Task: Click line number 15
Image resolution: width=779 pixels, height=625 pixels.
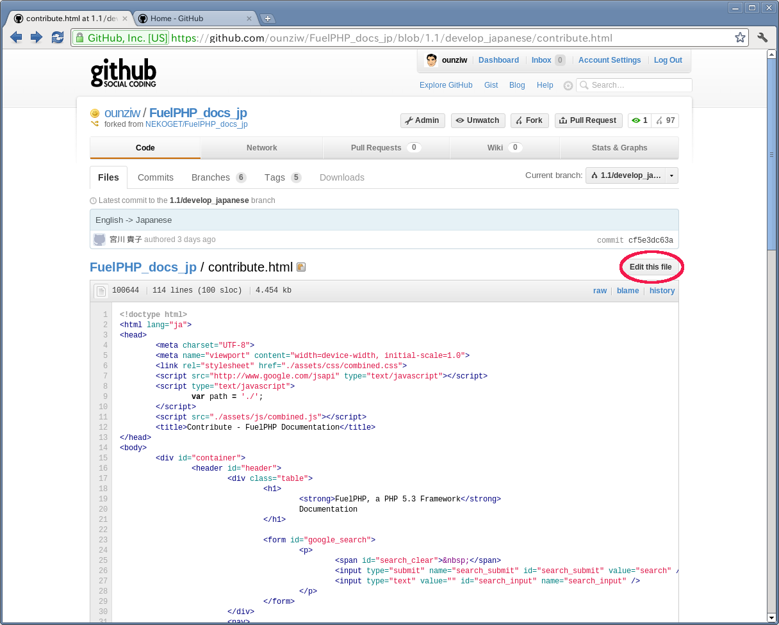Action: 103,458
